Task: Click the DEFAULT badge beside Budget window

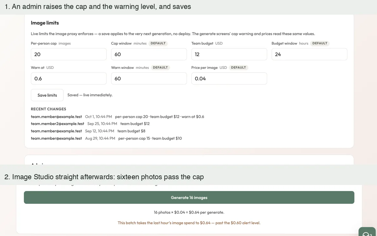Action: 320,43
